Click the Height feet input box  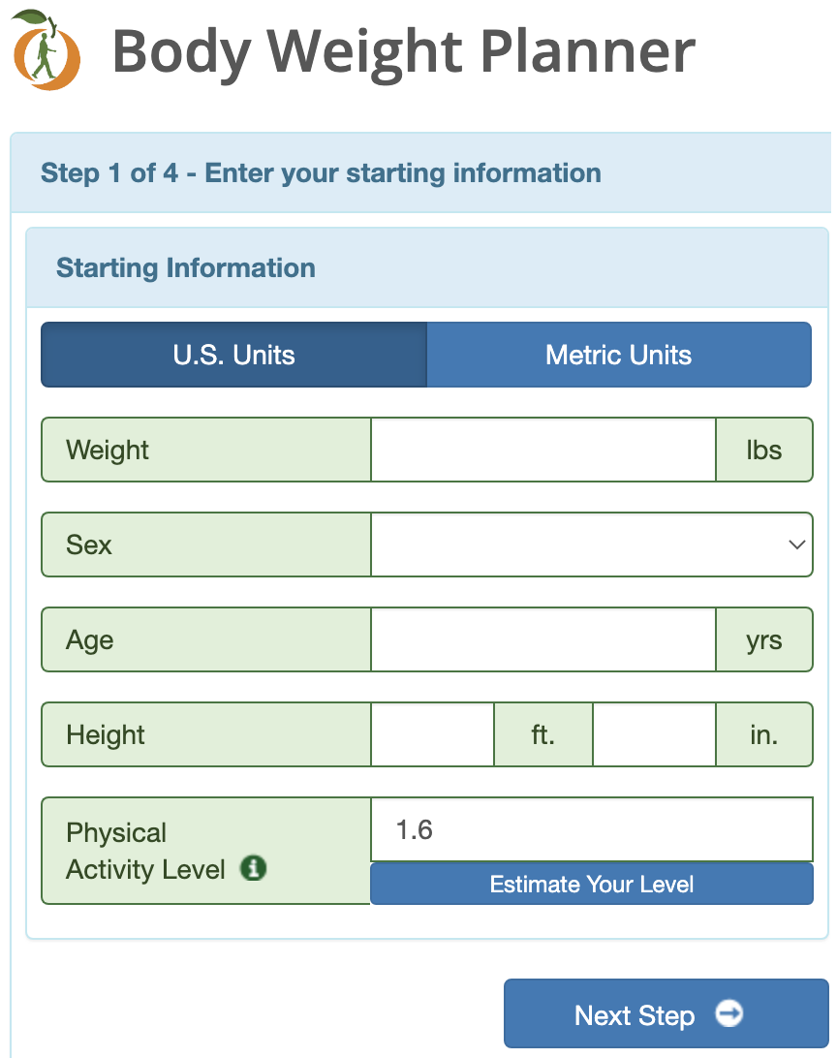click(x=432, y=734)
